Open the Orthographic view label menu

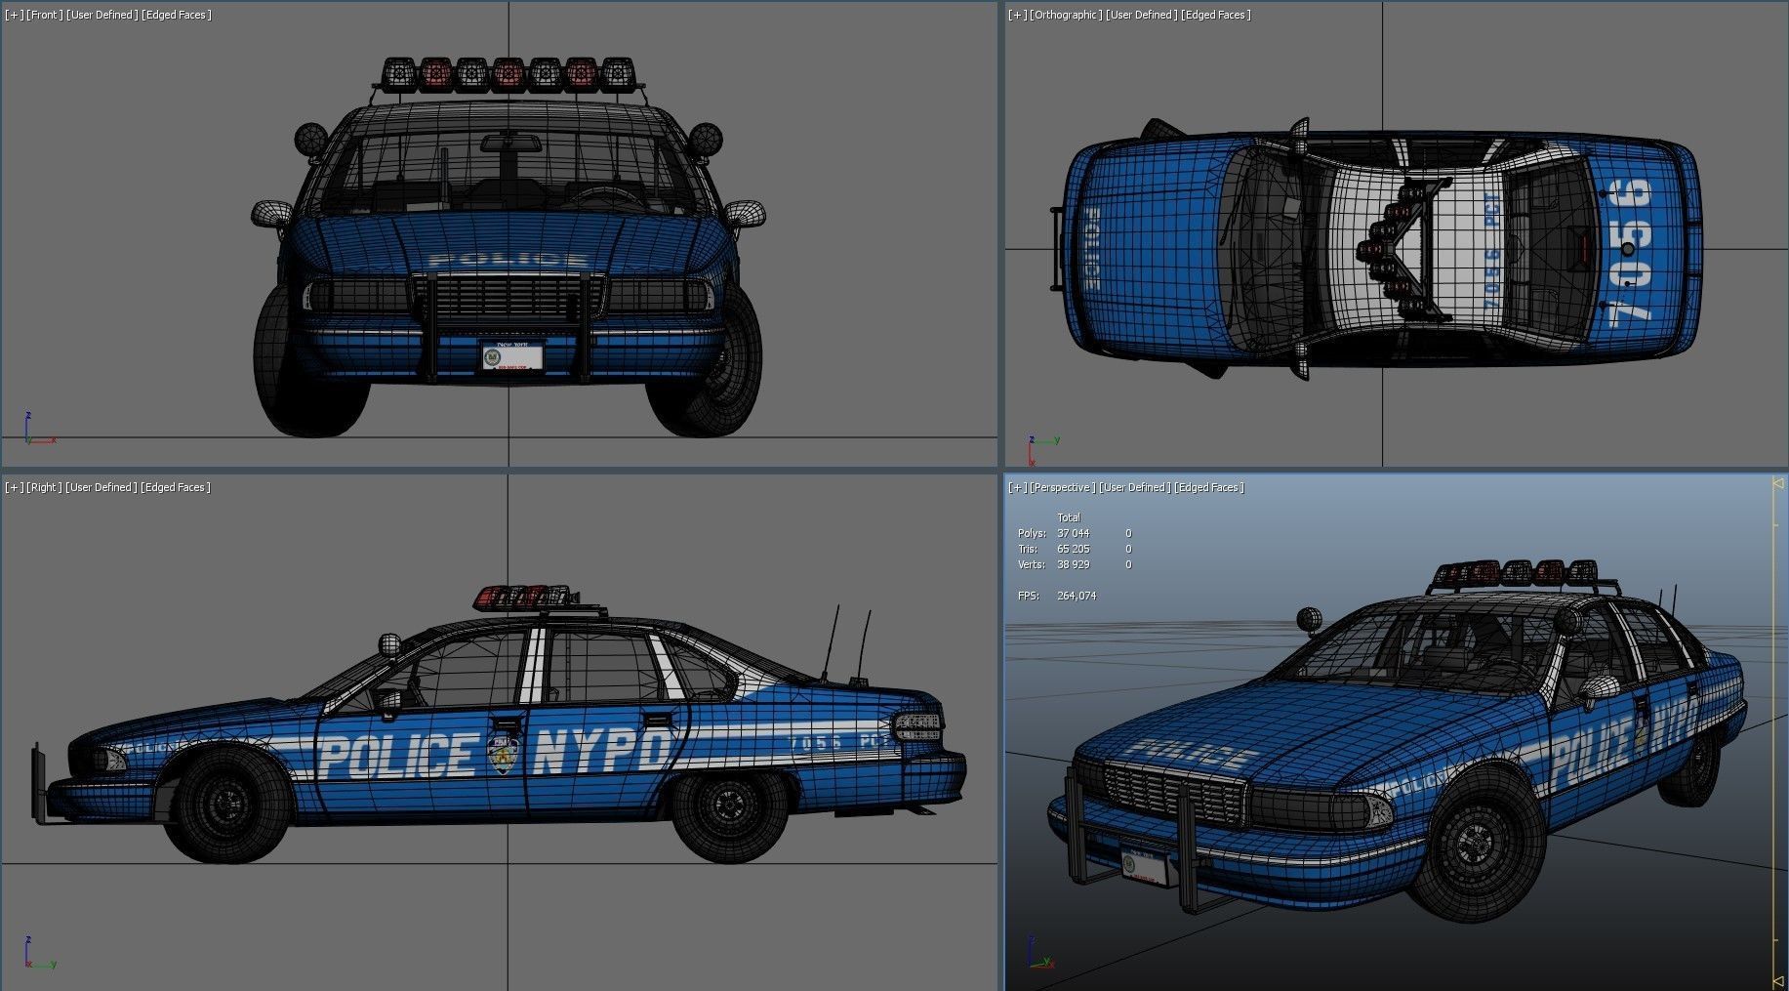click(1066, 15)
